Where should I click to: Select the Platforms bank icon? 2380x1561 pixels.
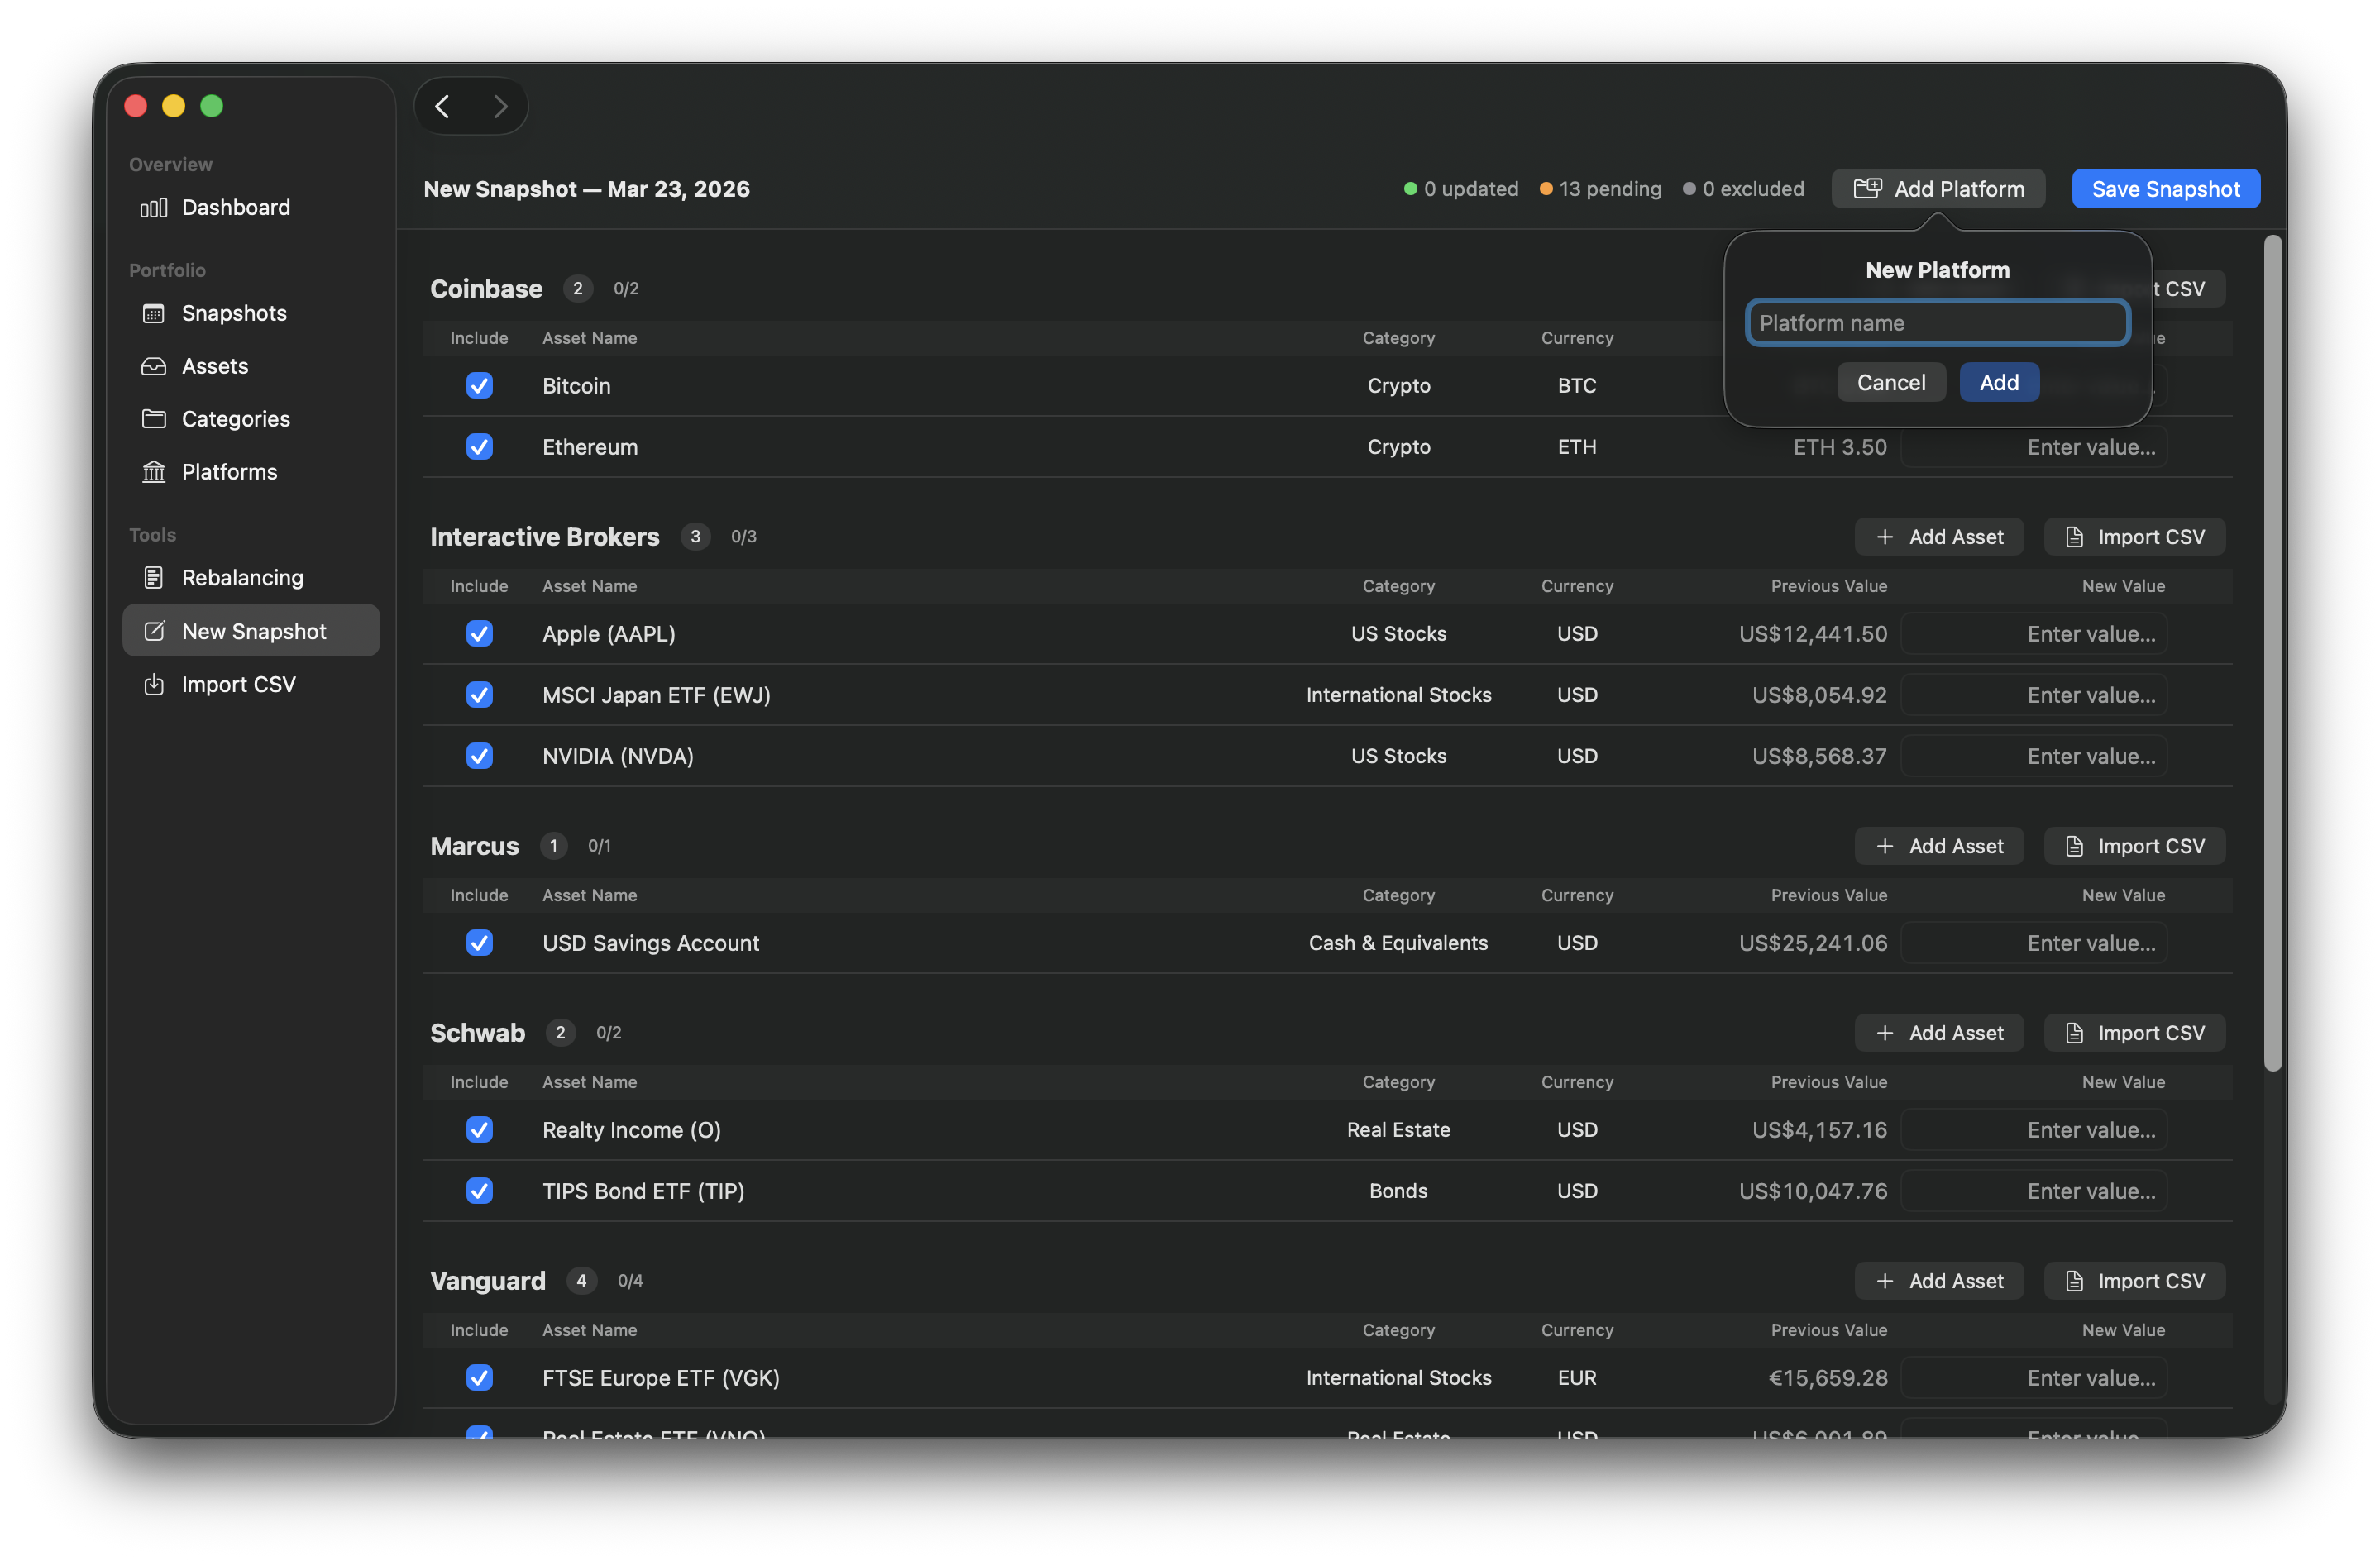[153, 472]
